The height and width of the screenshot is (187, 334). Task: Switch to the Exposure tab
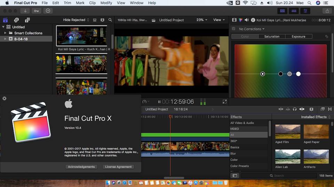tap(299, 36)
